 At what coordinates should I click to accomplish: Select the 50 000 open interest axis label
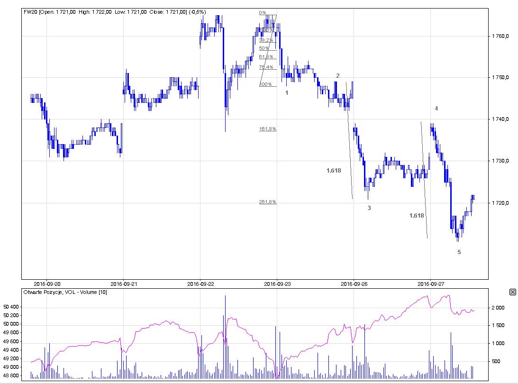click(x=11, y=324)
